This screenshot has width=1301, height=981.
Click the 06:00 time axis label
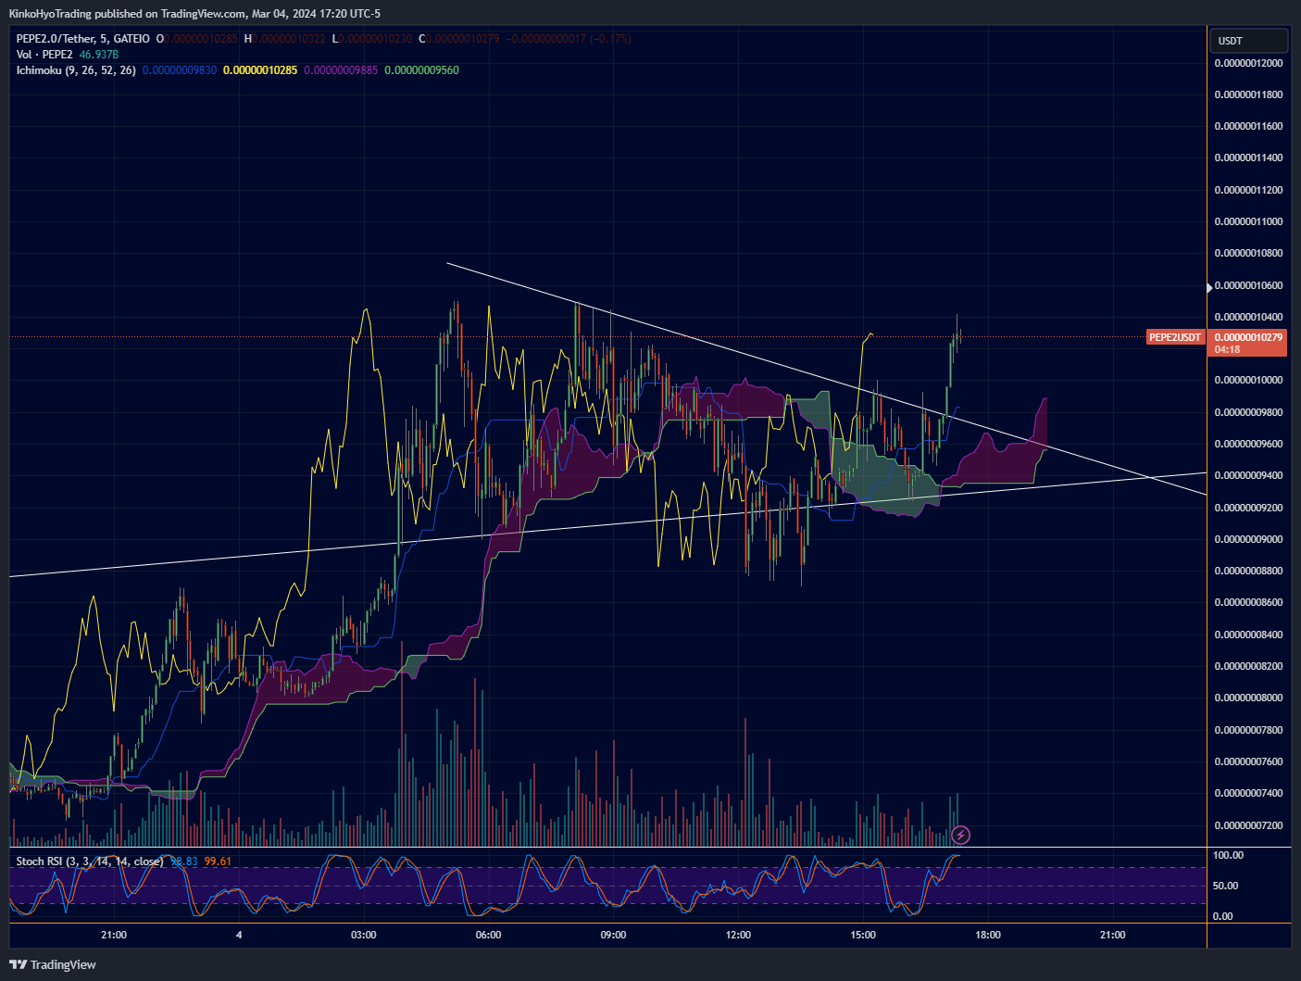click(x=488, y=935)
